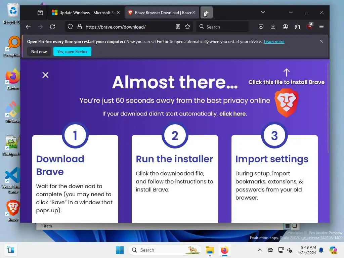
Task: Click the Run the installer heading
Action: coord(174,159)
